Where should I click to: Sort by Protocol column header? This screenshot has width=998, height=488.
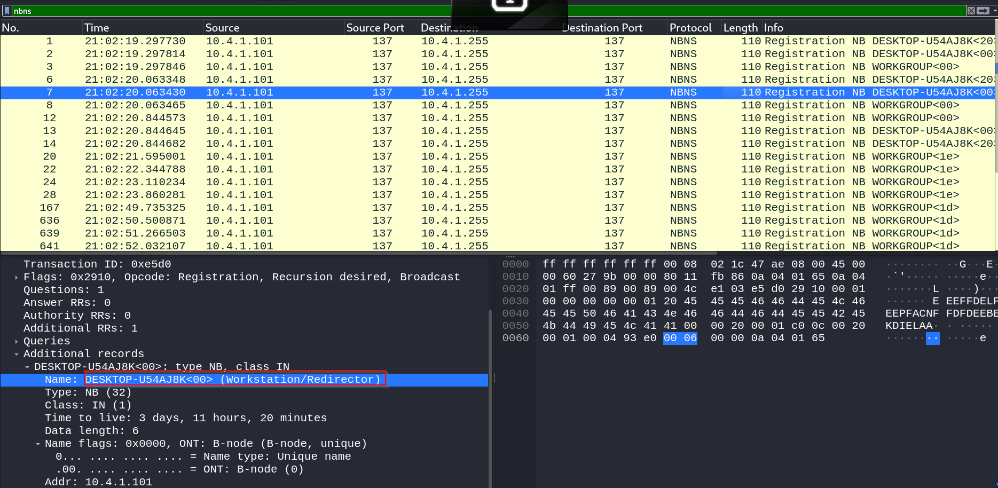[x=694, y=28]
